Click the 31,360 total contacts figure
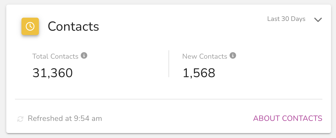This screenshot has width=336, height=138. [52, 73]
